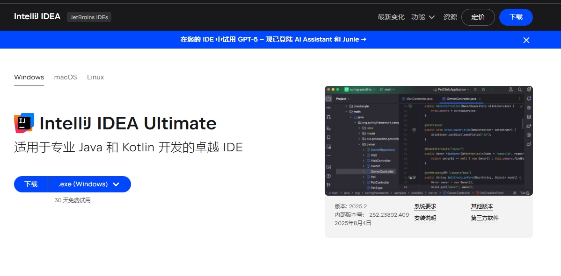Click the 30 天免费试用 text
The image size is (561, 276).
point(73,200)
